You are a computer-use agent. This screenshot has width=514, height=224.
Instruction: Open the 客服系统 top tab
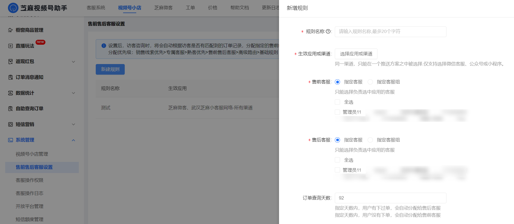96,8
